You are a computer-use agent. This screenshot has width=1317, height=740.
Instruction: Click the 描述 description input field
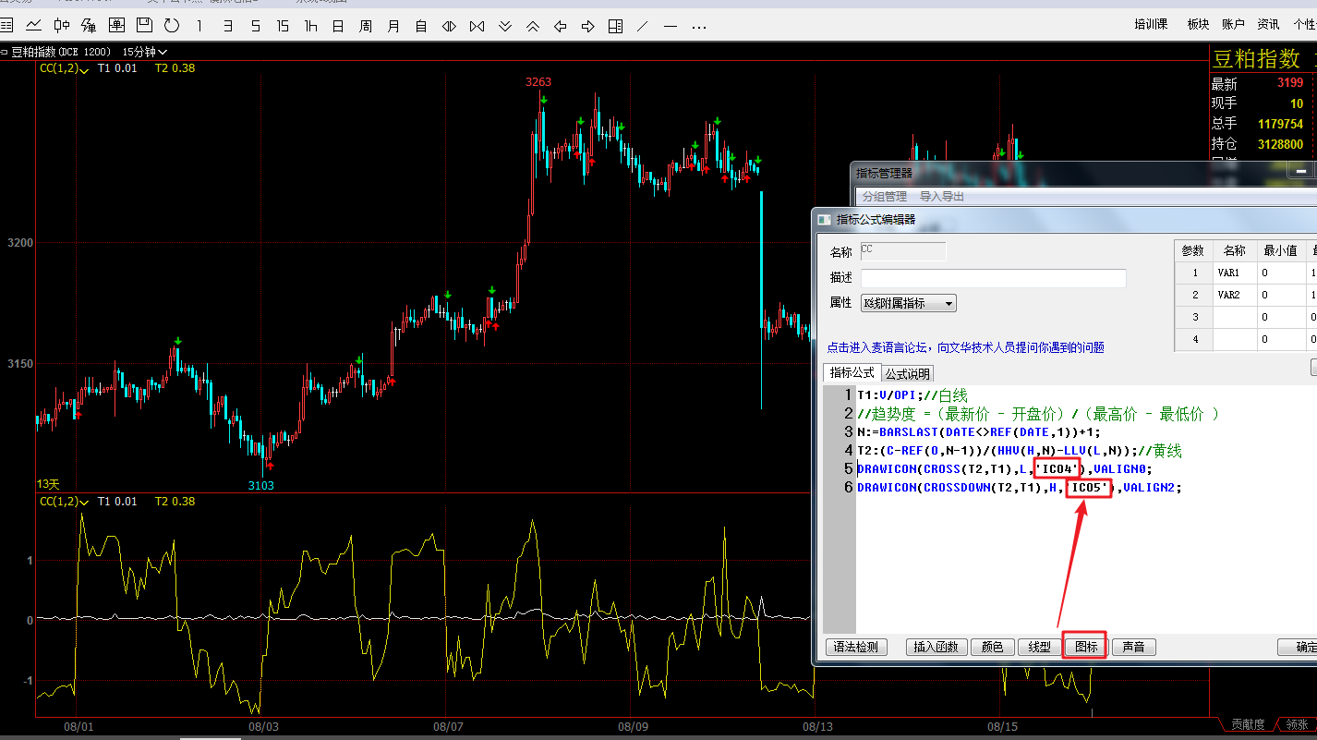click(x=993, y=278)
